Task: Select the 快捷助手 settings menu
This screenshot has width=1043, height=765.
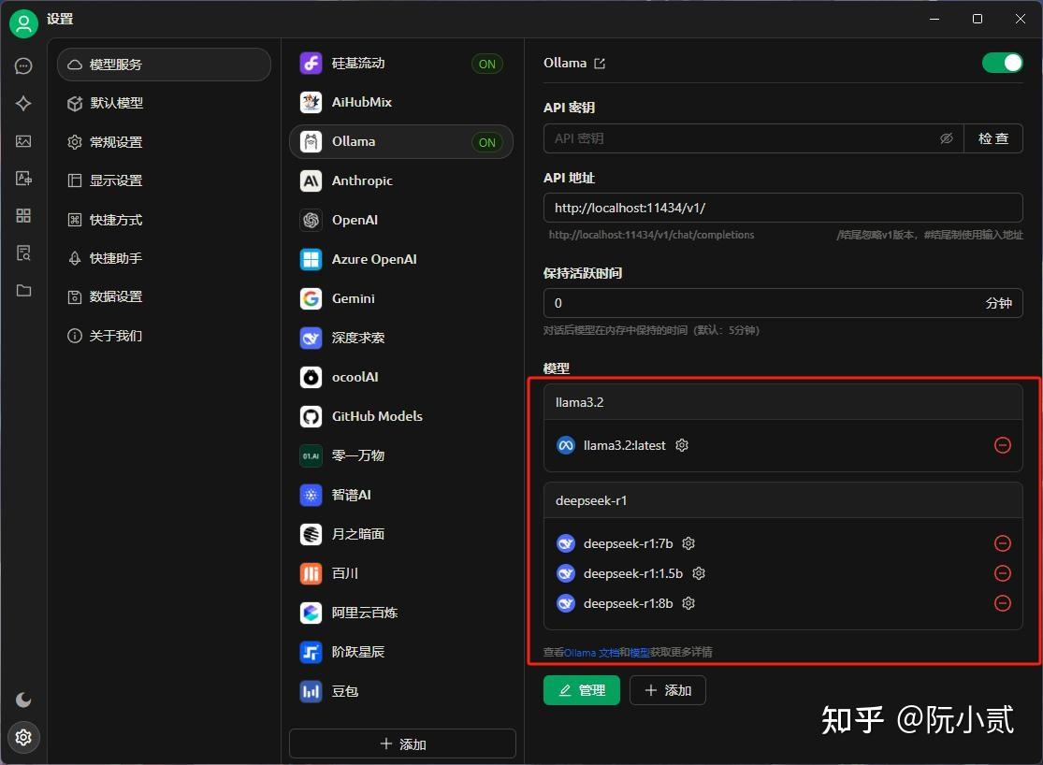Action: (x=165, y=258)
